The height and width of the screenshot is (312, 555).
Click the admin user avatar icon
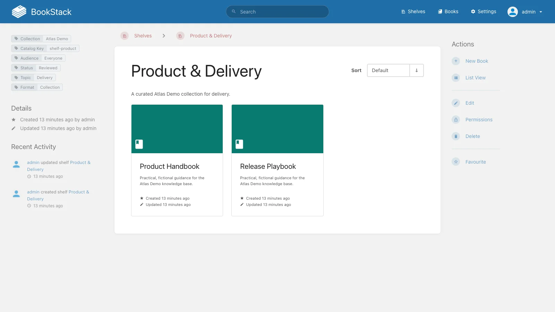tap(513, 12)
